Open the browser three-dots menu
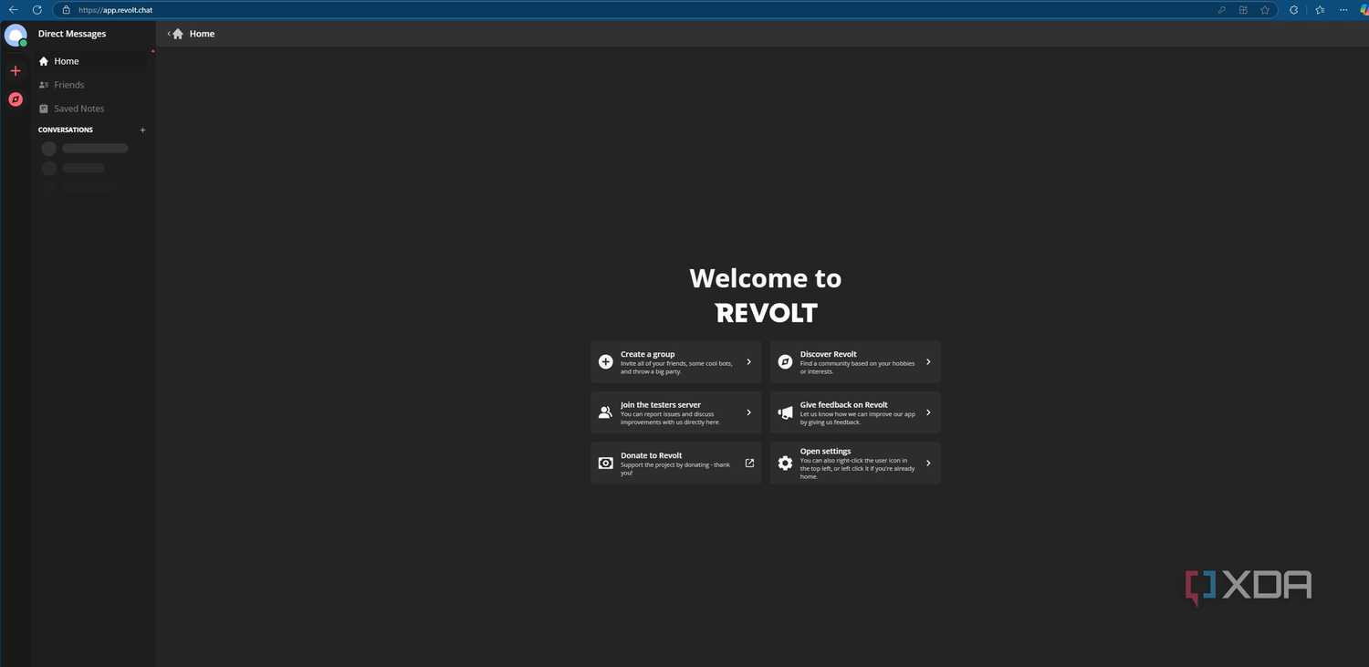The image size is (1369, 667). [x=1343, y=10]
